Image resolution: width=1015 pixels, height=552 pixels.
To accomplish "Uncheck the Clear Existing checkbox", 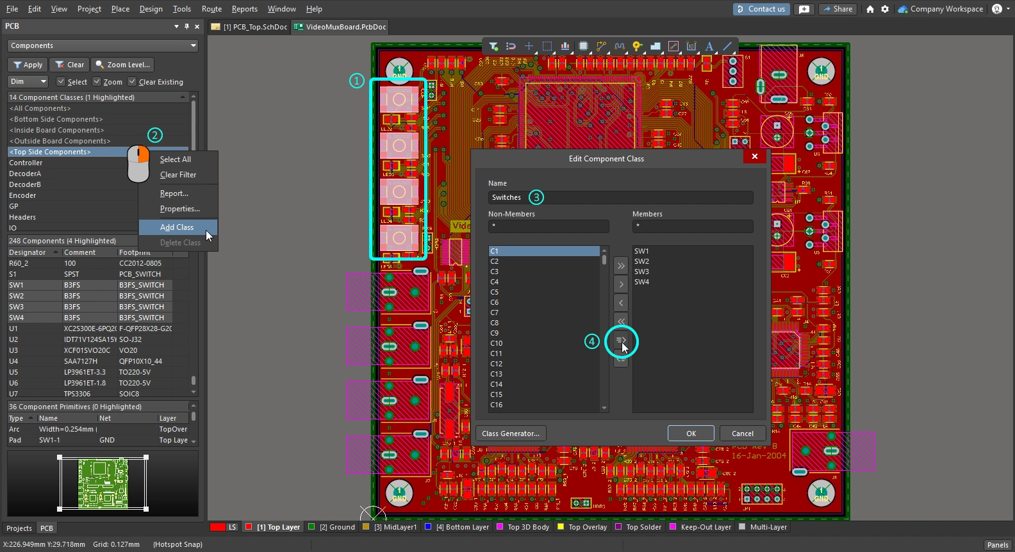I will [132, 82].
